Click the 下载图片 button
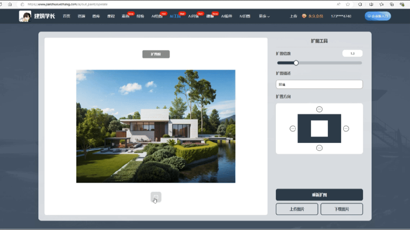 [x=342, y=209]
